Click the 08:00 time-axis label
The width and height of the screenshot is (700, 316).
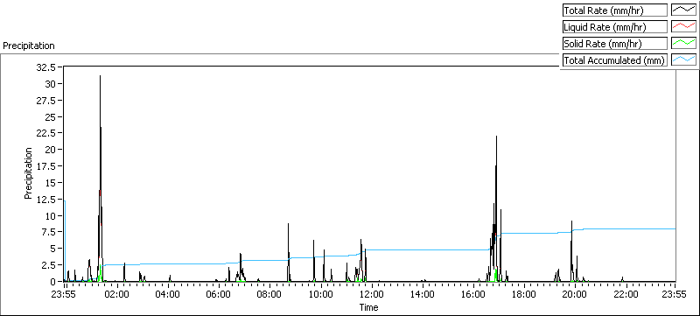pos(269,294)
